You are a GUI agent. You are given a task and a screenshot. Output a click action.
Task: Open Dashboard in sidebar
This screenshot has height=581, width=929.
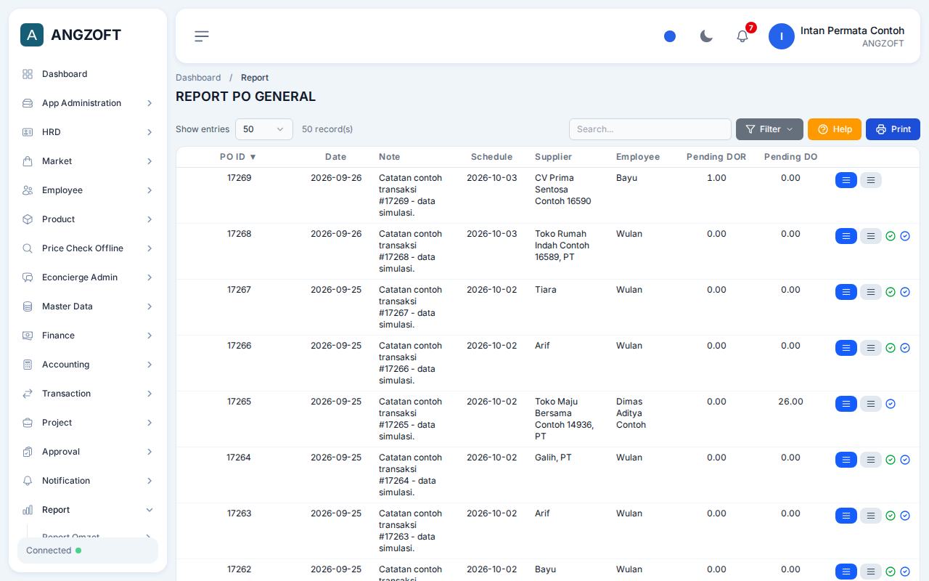pyautogui.click(x=88, y=74)
